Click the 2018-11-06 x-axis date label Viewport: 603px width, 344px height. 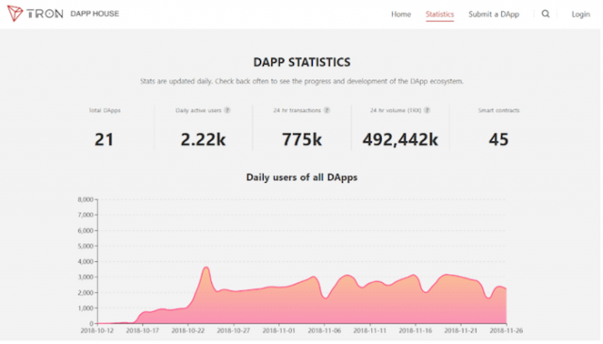coord(324,331)
